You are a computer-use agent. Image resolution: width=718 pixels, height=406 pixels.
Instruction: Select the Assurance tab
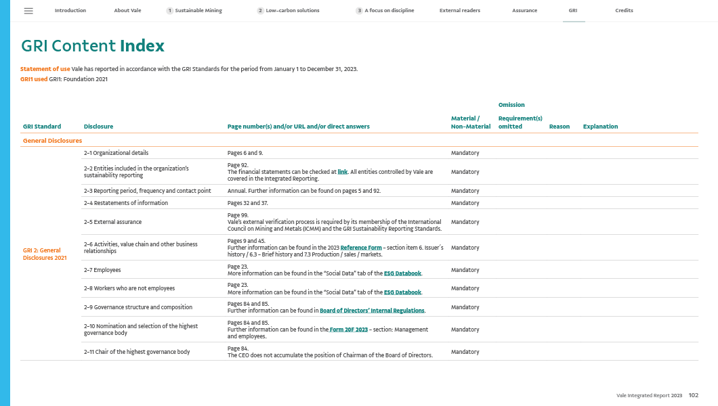coord(524,11)
